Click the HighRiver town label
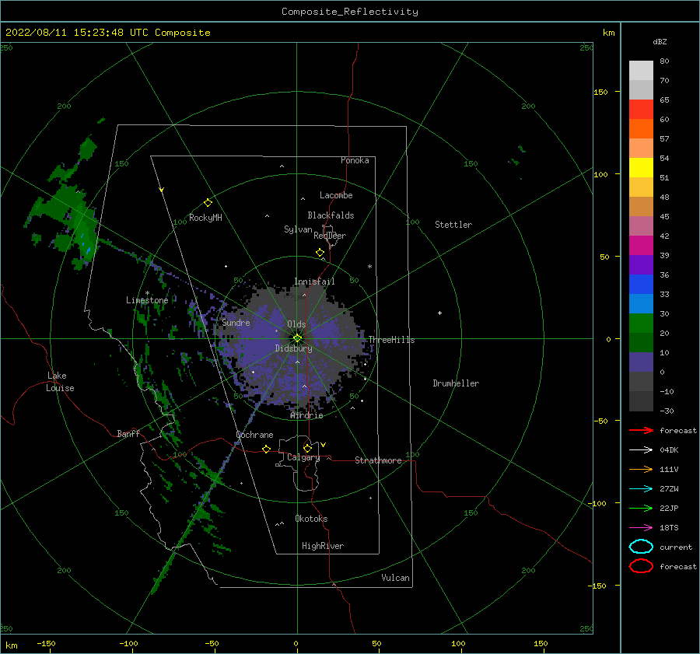 point(323,546)
